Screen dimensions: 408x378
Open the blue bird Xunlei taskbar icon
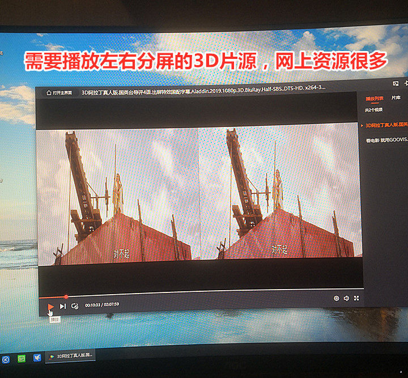click(x=37, y=358)
